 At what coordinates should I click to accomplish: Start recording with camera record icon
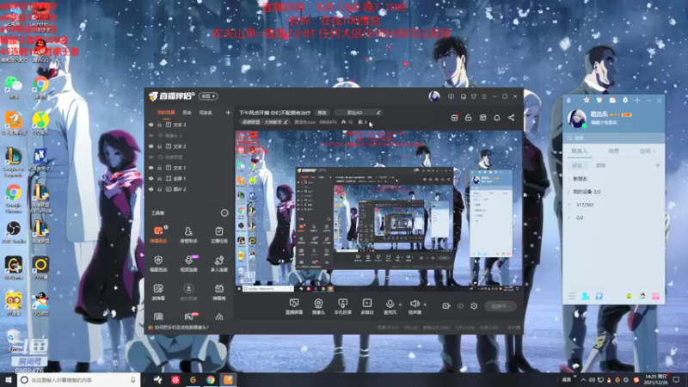click(x=446, y=306)
